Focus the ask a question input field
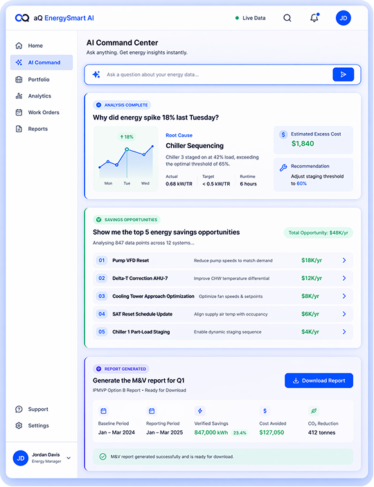The height and width of the screenshot is (487, 374). pos(217,75)
